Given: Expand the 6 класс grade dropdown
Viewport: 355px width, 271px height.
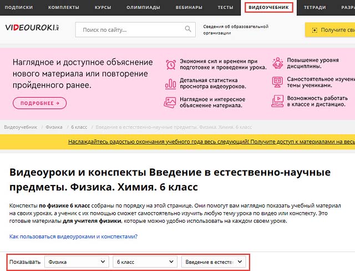Looking at the screenshot, I should [144, 262].
